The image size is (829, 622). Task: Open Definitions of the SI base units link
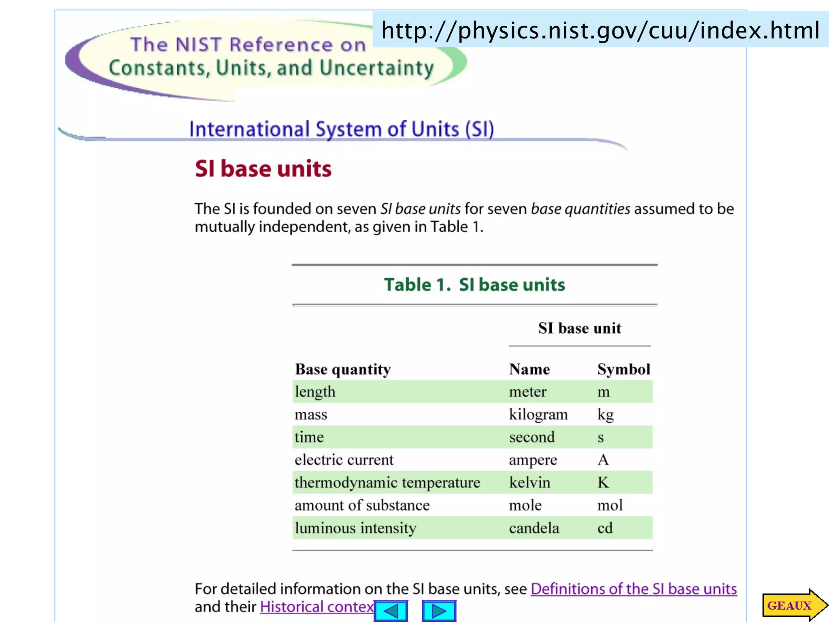point(633,589)
